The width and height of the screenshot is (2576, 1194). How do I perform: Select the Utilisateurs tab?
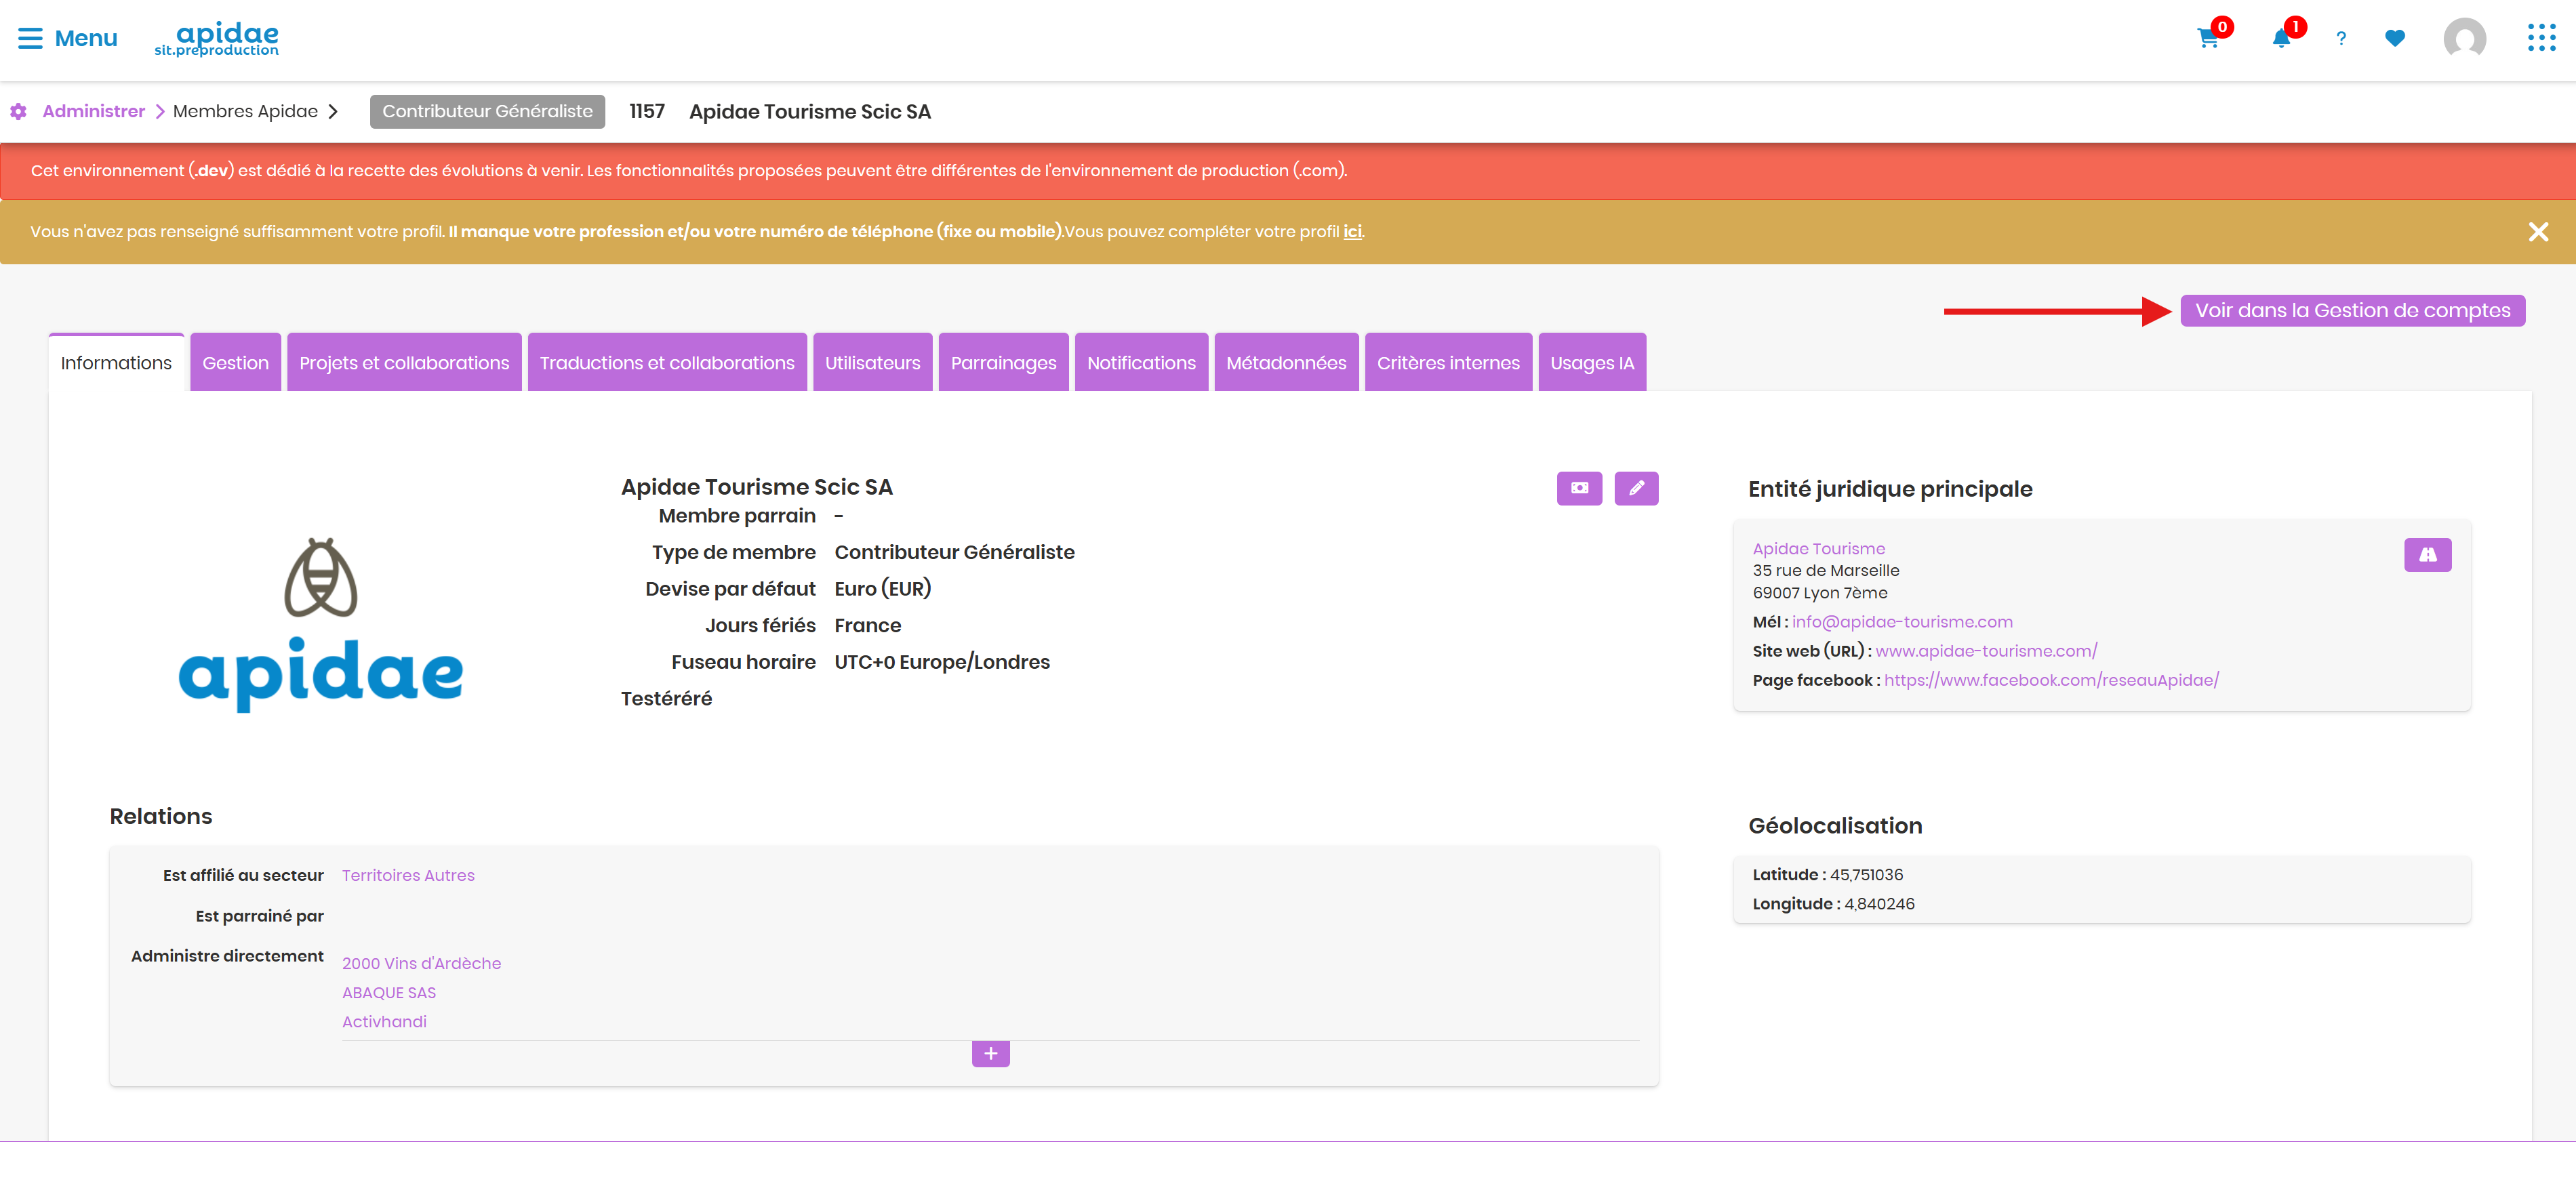point(872,362)
